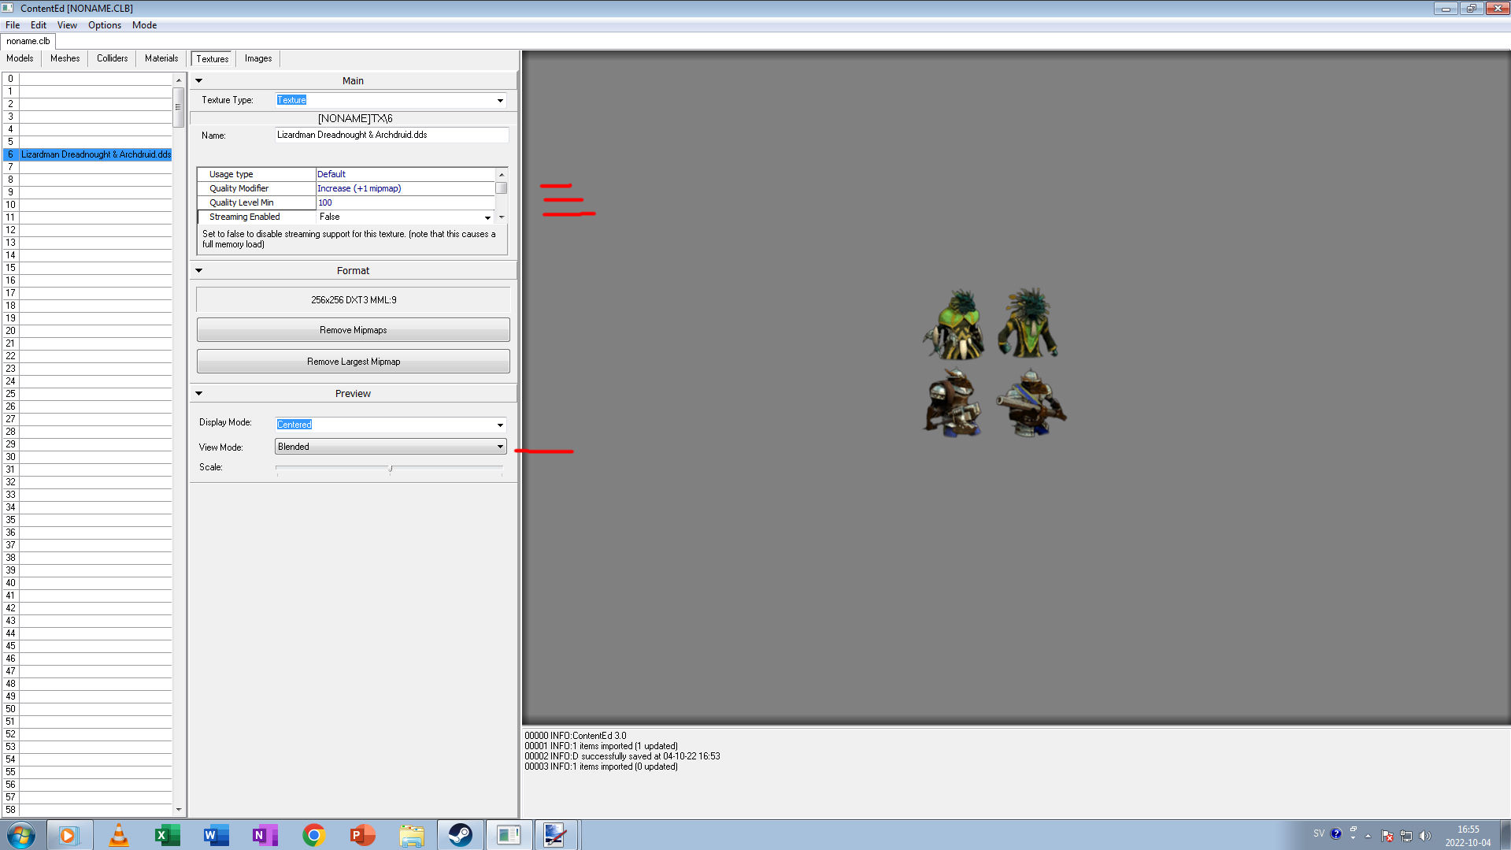Open the Texture Type dropdown
Image resolution: width=1511 pixels, height=850 pixels.
[x=500, y=100]
